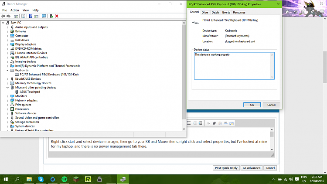Expand the Display adapters node

(x=7, y=44)
